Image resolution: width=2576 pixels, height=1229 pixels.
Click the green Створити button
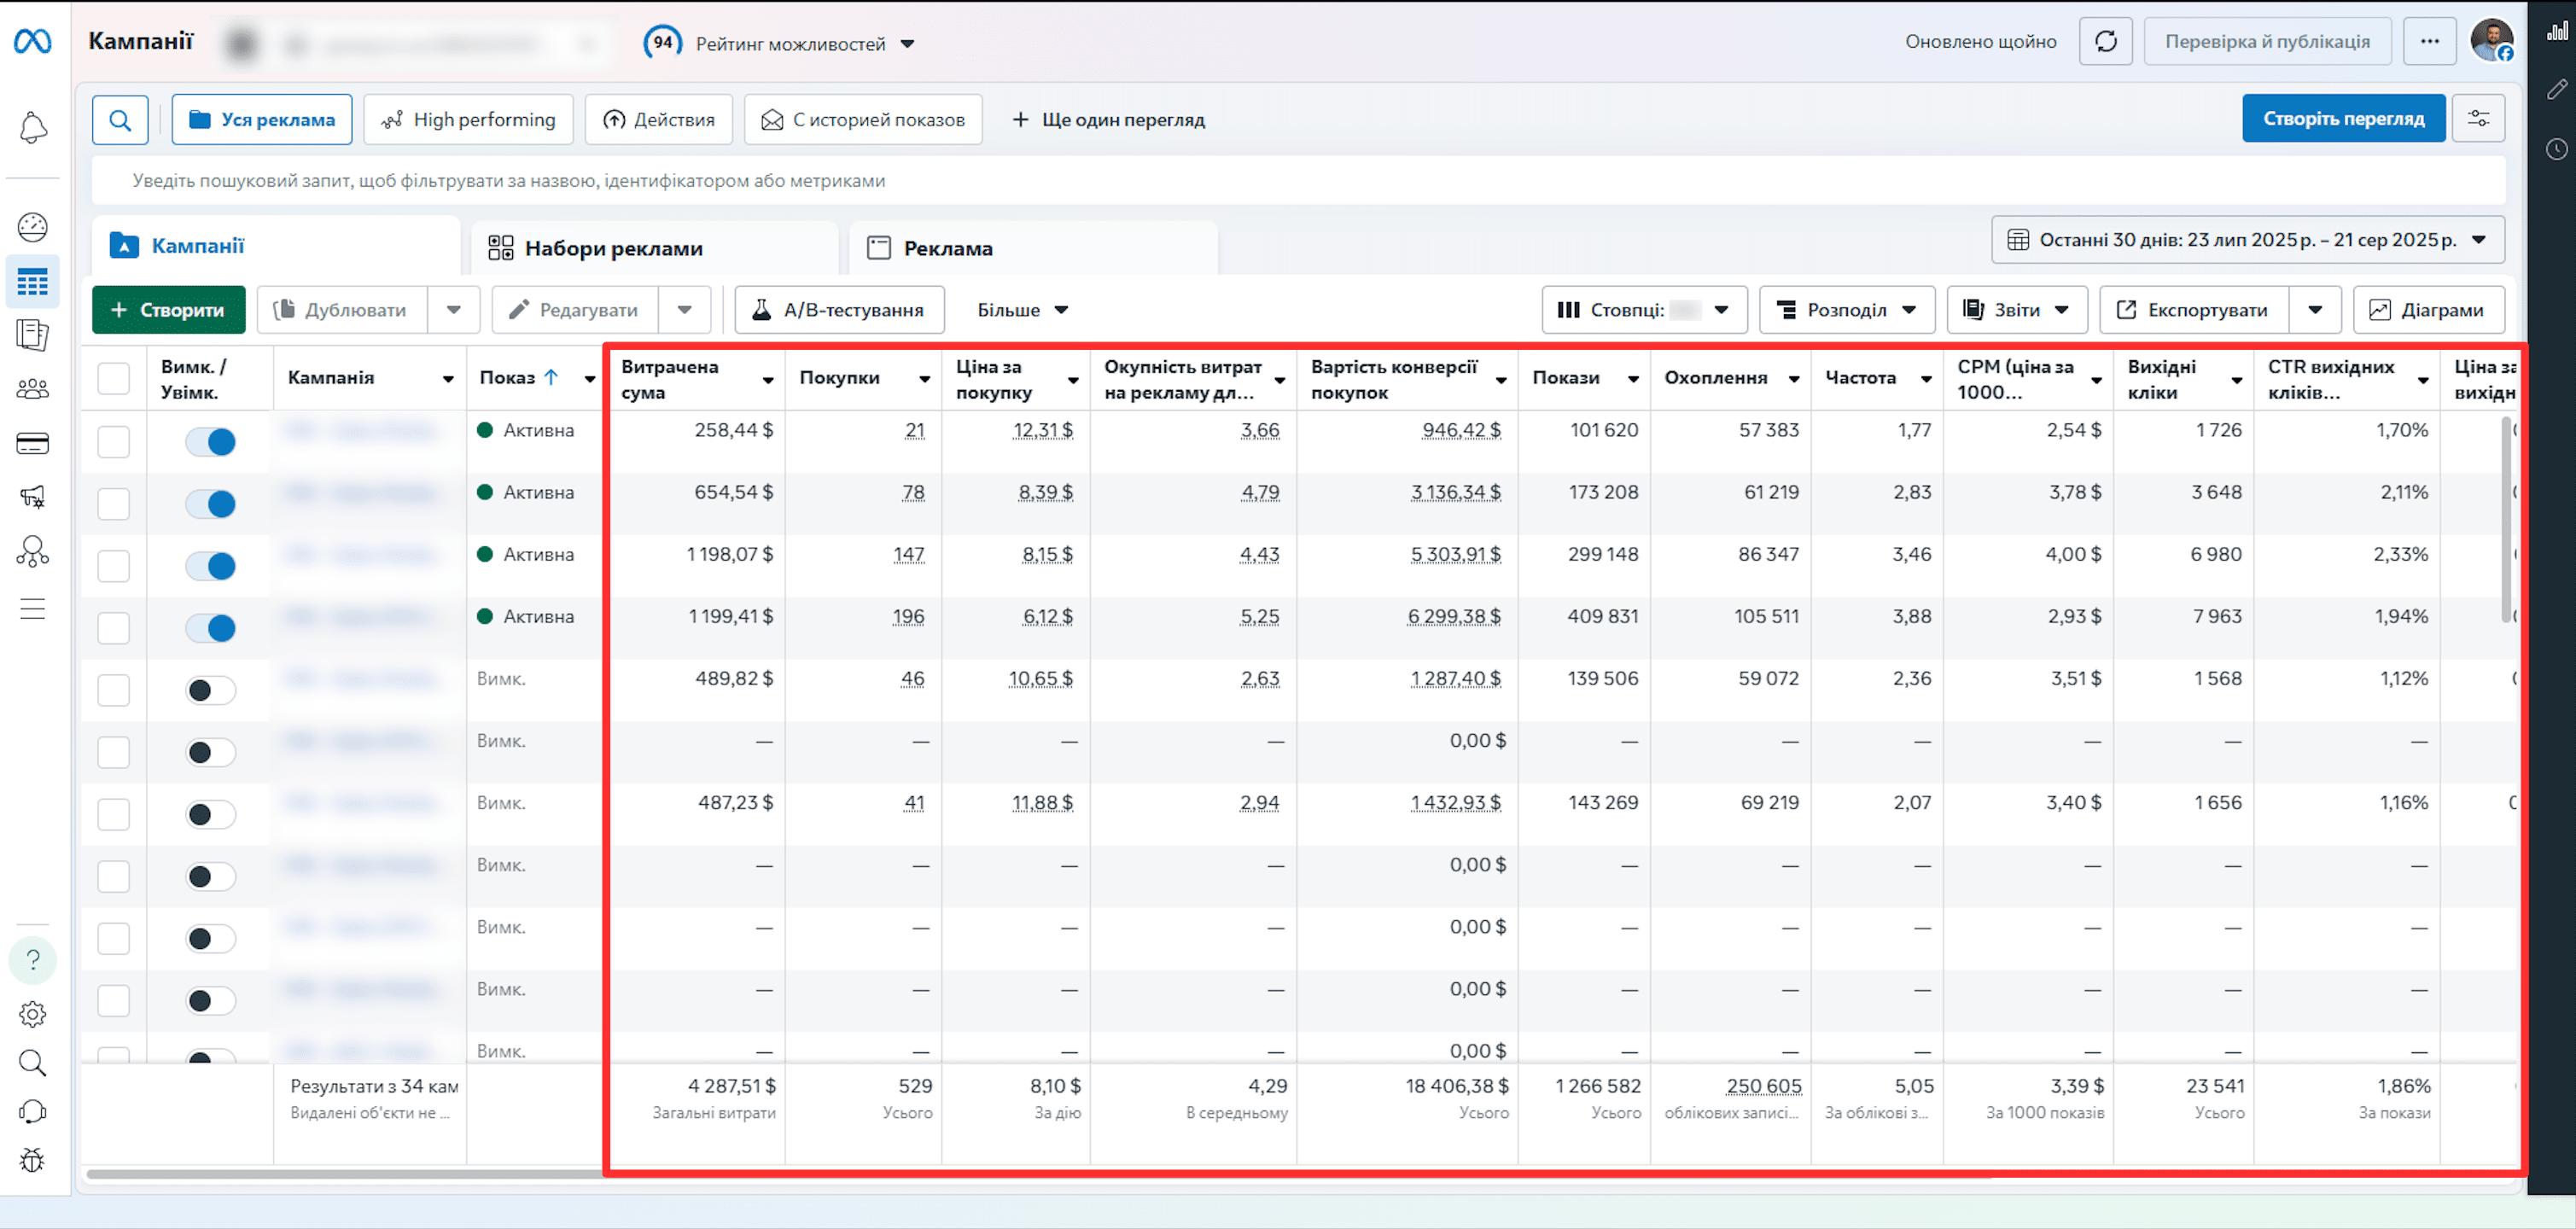pos(169,310)
